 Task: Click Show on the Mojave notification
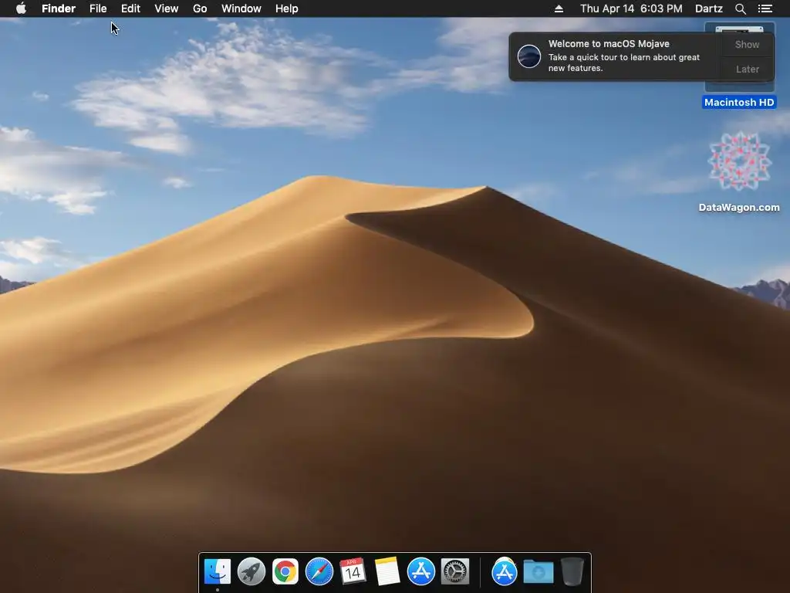tap(747, 44)
